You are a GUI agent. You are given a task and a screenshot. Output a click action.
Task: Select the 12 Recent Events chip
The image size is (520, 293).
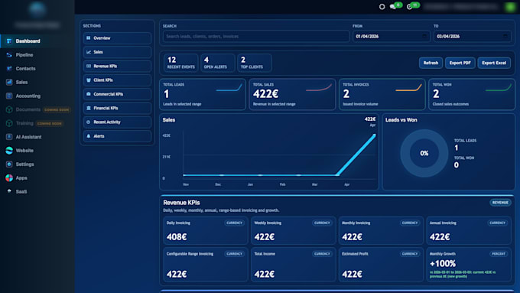tap(180, 63)
